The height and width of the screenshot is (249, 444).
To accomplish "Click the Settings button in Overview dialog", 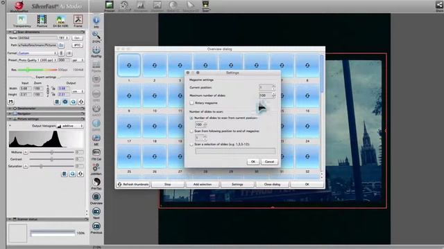I will [237, 185].
